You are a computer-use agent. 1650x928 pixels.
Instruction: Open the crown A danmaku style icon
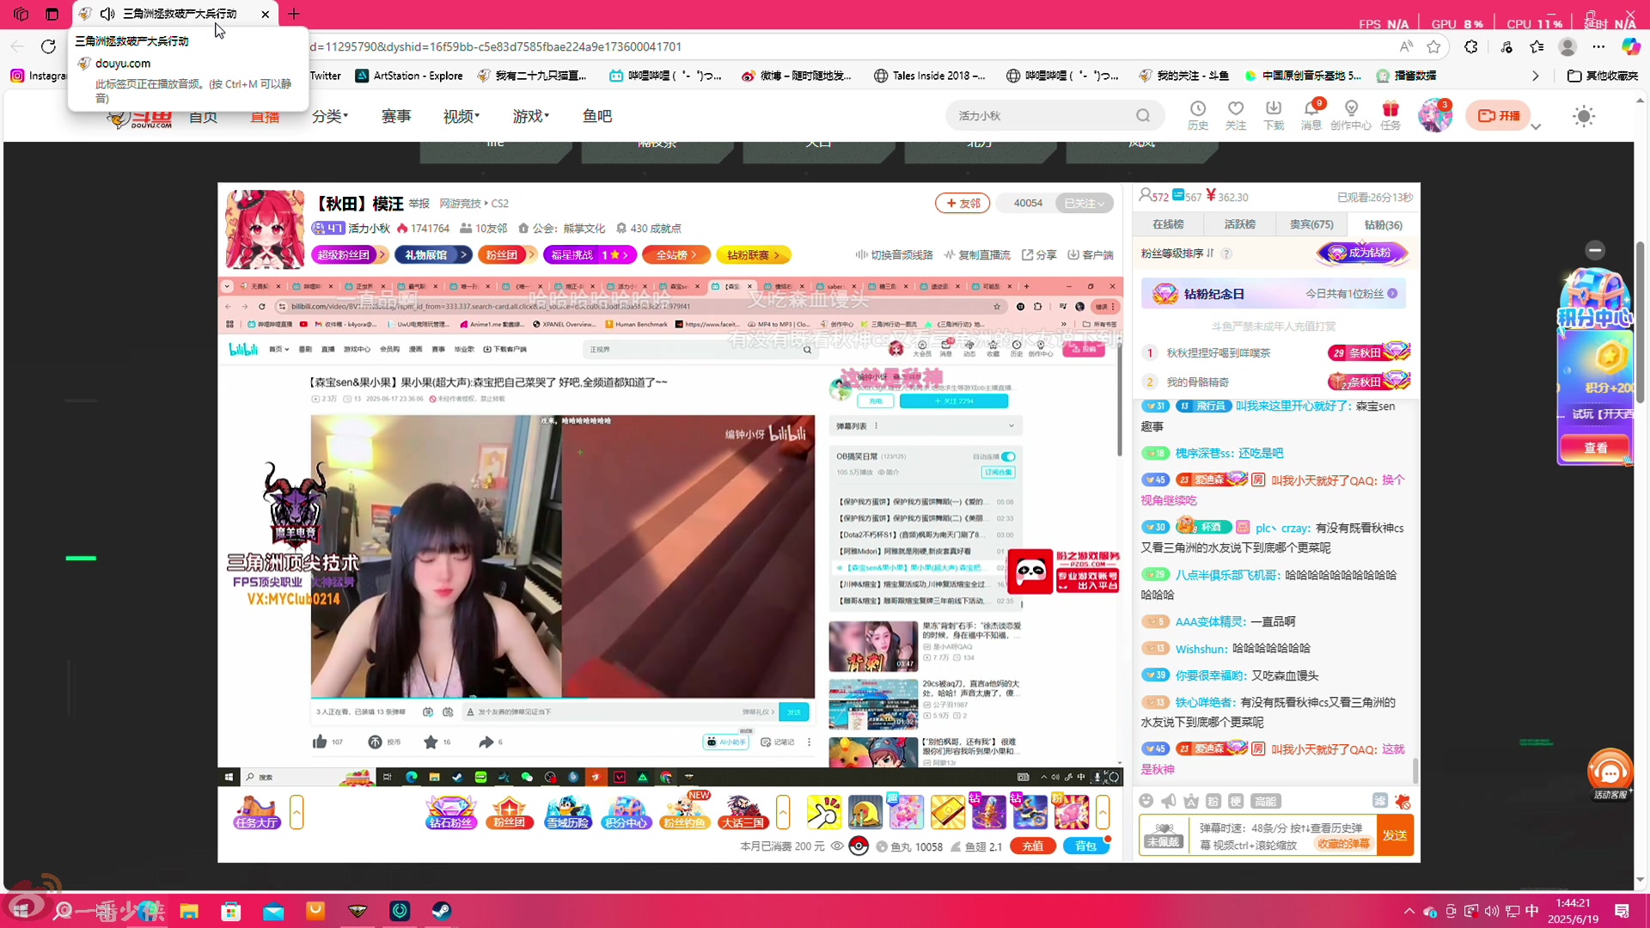click(1191, 801)
